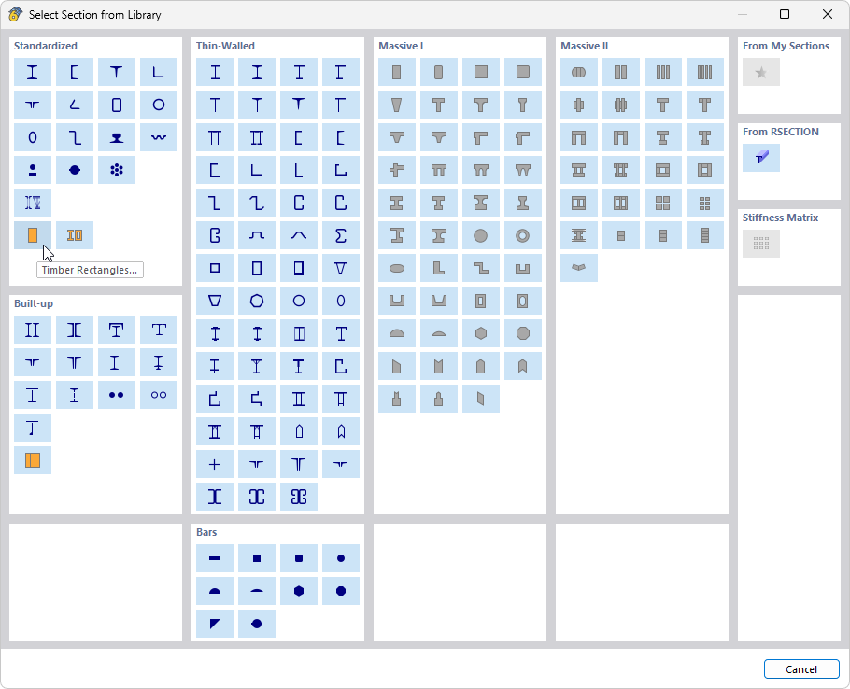Image resolution: width=850 pixels, height=689 pixels.
Task: Select the hollow polygon ring icon in Thin-Walled
Action: coord(257,301)
